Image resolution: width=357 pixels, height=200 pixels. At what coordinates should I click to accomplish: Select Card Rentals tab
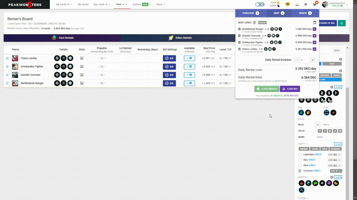(x=62, y=38)
